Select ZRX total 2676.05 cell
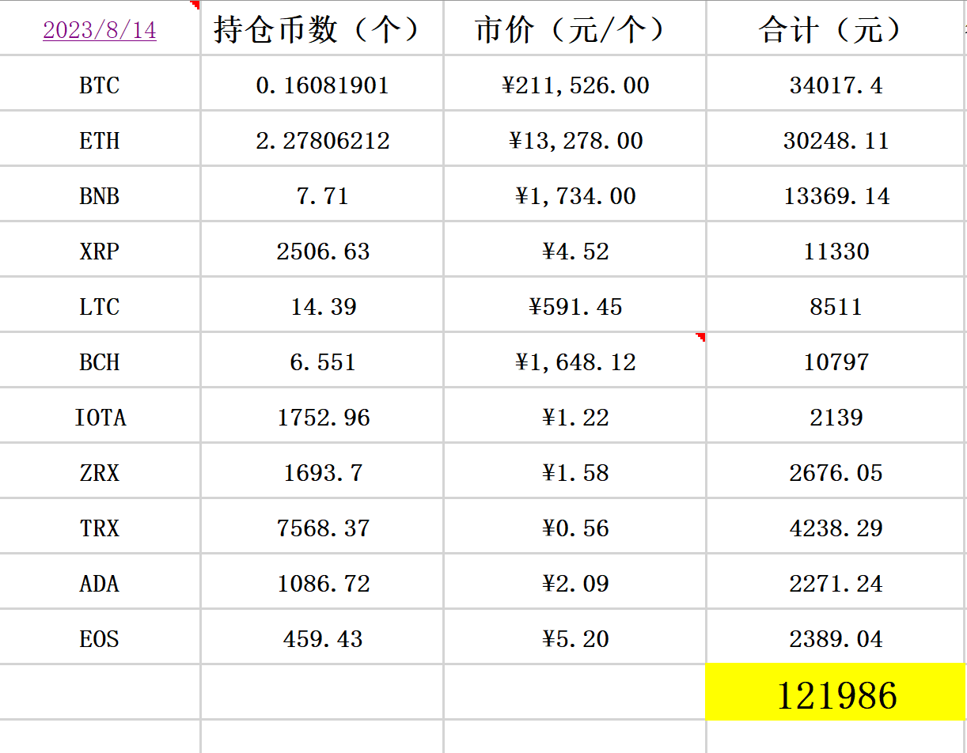This screenshot has width=967, height=753. point(836,471)
